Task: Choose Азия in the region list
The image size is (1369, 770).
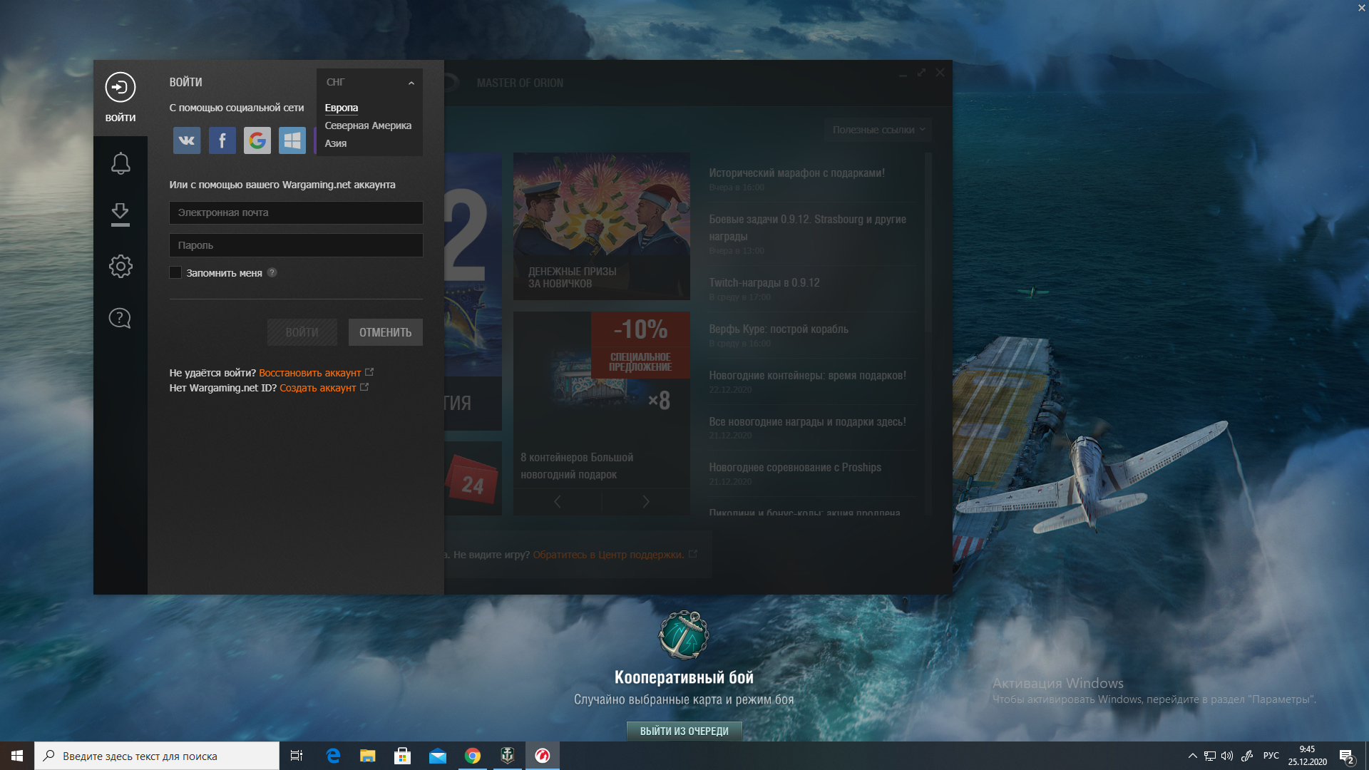Action: (336, 143)
